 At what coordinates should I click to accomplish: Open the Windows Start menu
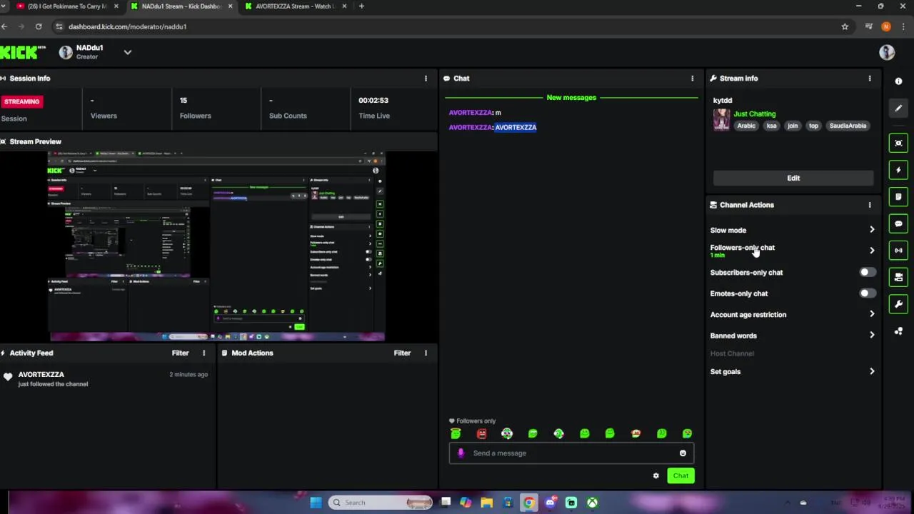tap(316, 503)
